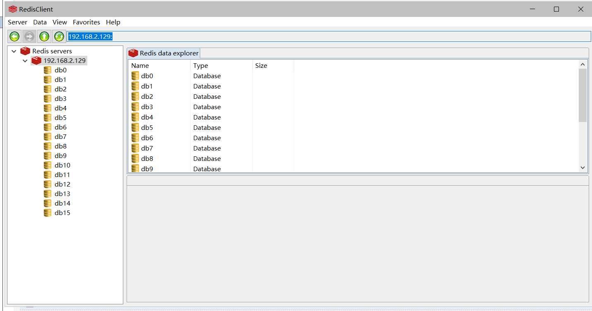Click the greyed forward arrow toolbar icon
This screenshot has height=311, width=592.
point(29,36)
